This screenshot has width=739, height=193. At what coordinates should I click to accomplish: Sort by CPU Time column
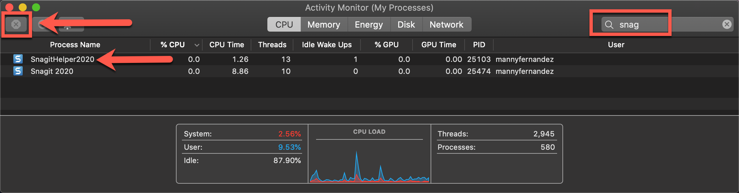click(227, 45)
